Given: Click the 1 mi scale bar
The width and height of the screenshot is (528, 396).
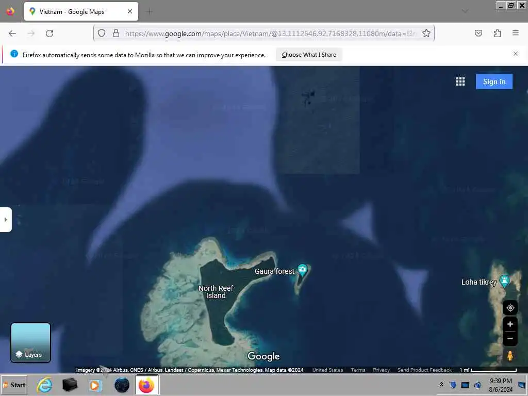Looking at the screenshot, I should (488, 370).
